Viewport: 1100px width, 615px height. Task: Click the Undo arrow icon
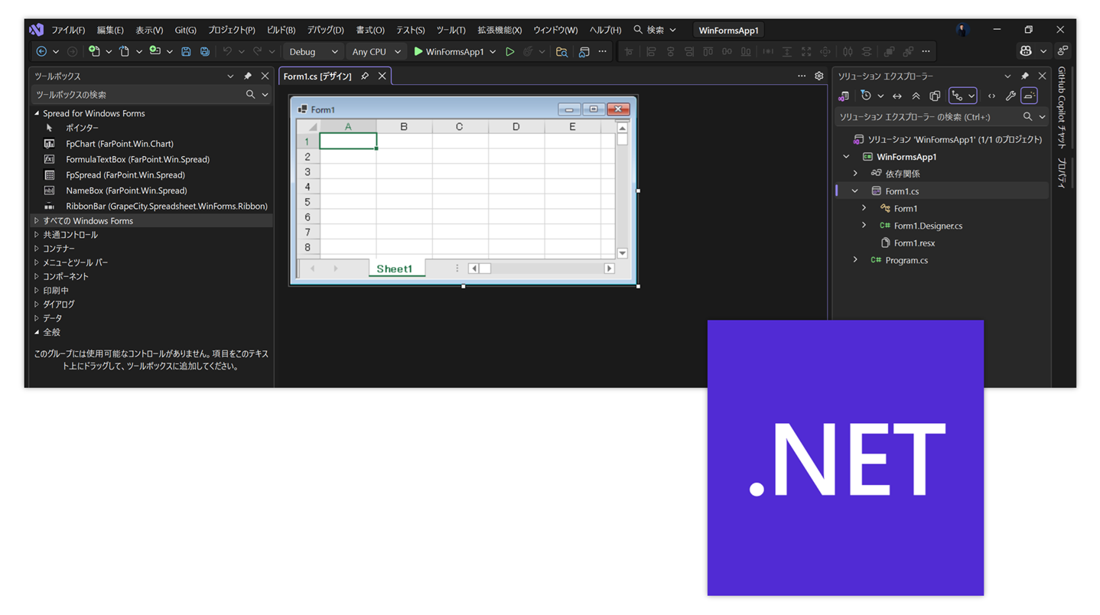(227, 51)
